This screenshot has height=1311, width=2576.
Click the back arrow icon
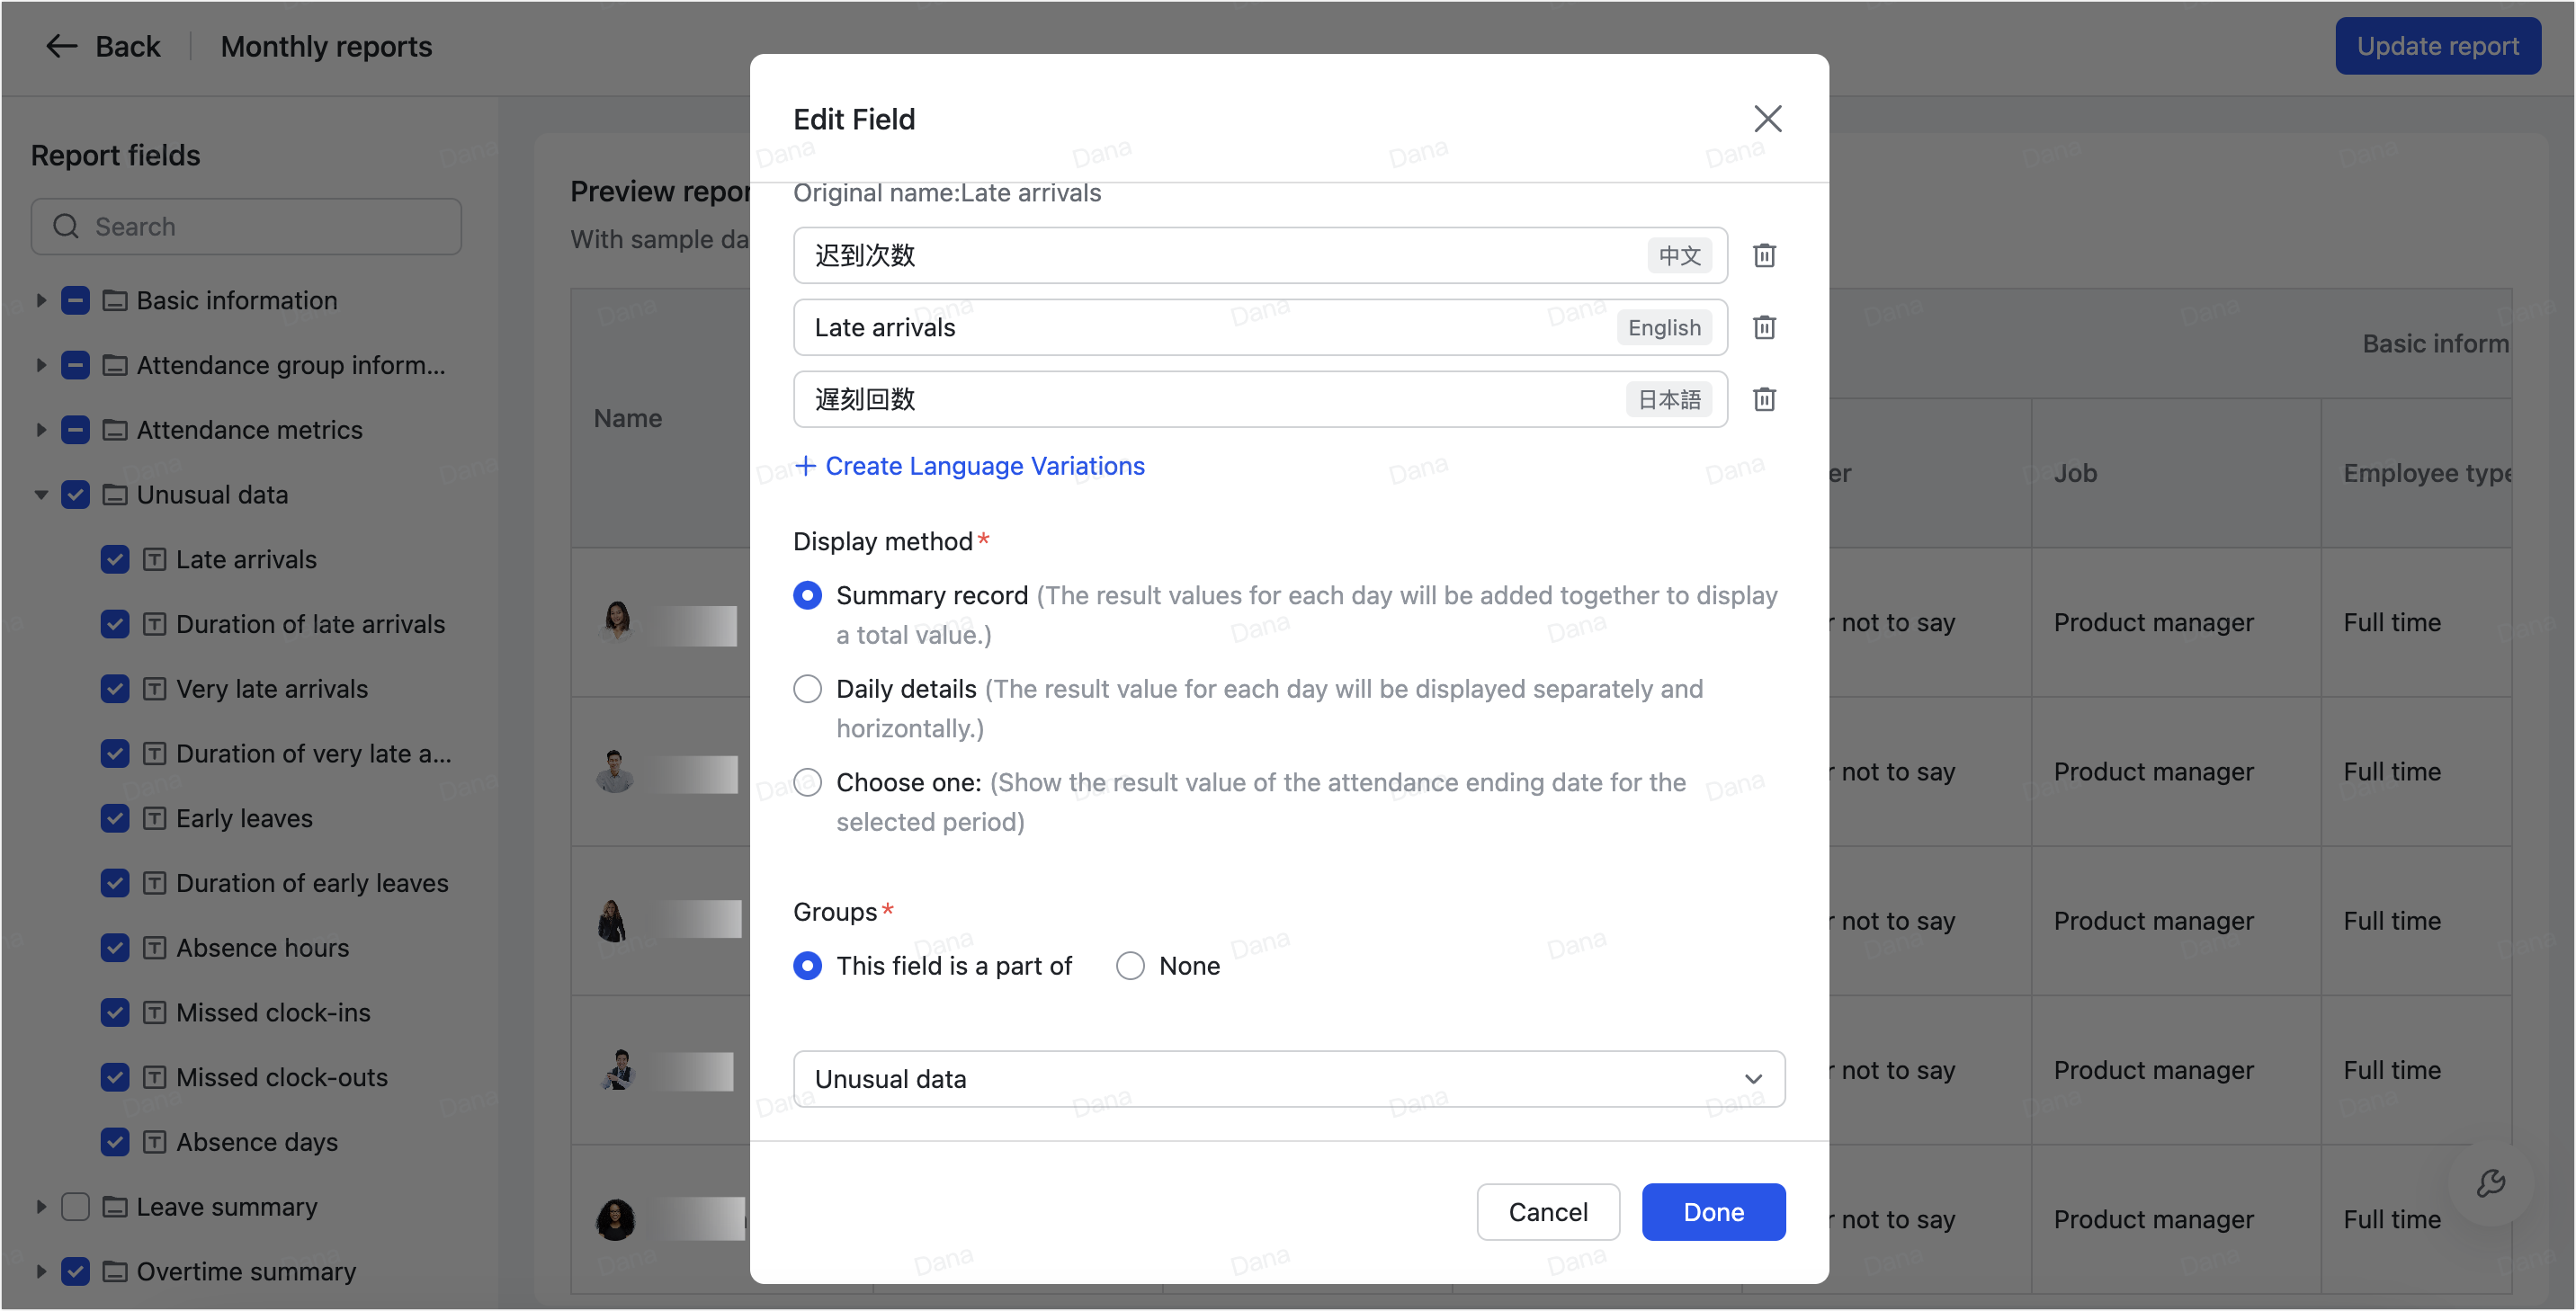coord(62,47)
